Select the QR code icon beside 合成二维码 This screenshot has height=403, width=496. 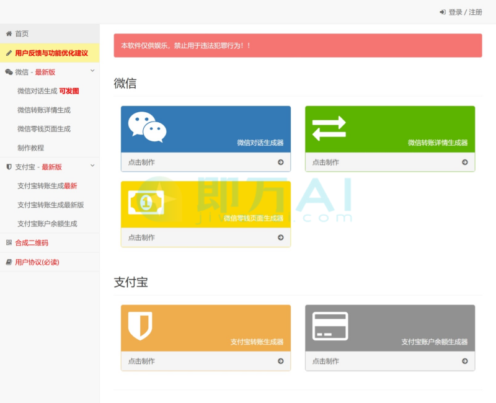pyautogui.click(x=8, y=242)
